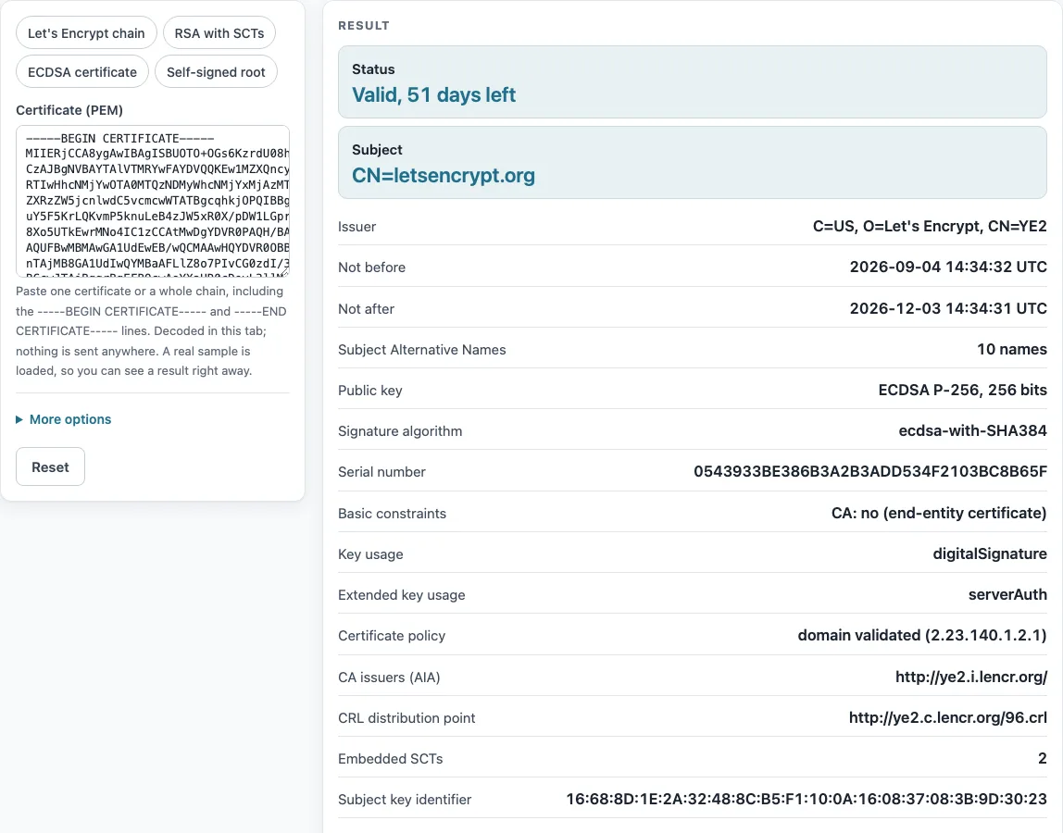Click the certificate policy value domain validated
Screen dimensions: 1063x833
[922, 635]
